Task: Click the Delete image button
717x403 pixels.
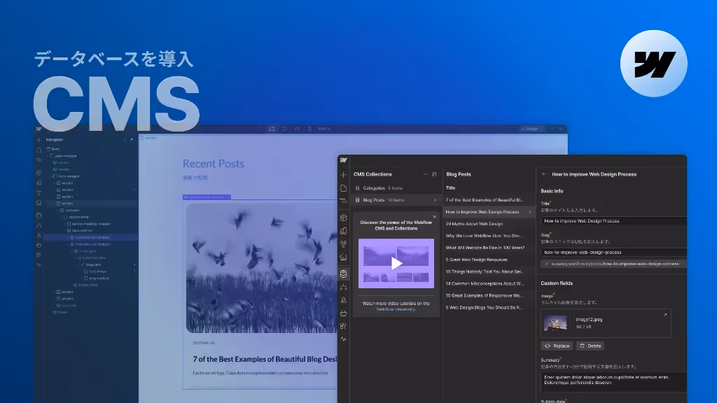Action: 590,346
